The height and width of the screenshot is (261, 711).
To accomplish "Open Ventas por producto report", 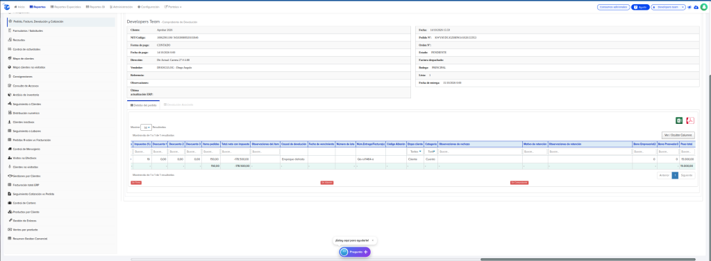I will click(x=26, y=229).
